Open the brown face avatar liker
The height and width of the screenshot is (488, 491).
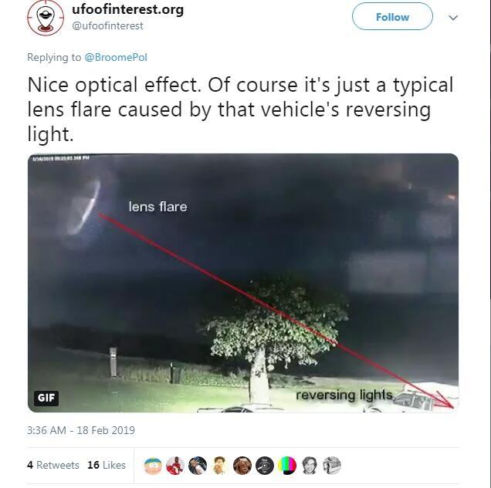point(242,466)
